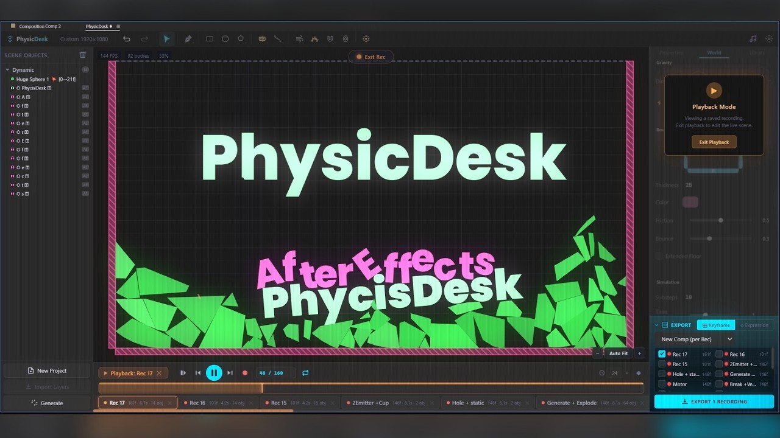Click the Auto Fit button
This screenshot has height=438, width=780.
tap(619, 353)
